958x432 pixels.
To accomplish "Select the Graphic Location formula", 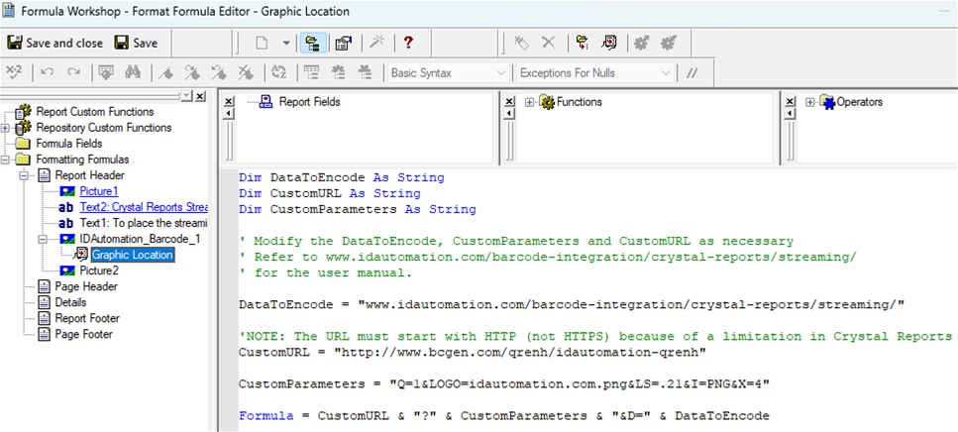I will tap(133, 255).
